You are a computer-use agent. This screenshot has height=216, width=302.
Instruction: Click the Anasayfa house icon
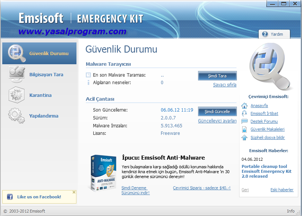pos(244,106)
